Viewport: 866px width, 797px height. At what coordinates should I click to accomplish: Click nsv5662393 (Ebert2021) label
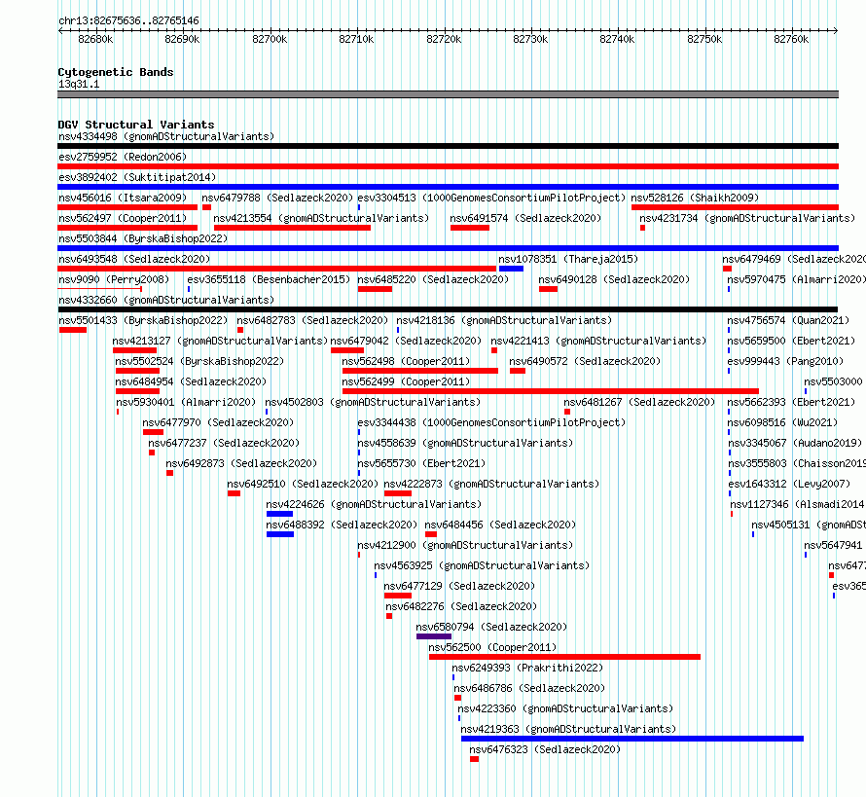791,402
